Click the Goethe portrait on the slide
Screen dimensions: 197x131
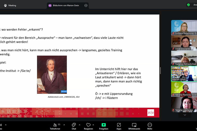[52, 74]
